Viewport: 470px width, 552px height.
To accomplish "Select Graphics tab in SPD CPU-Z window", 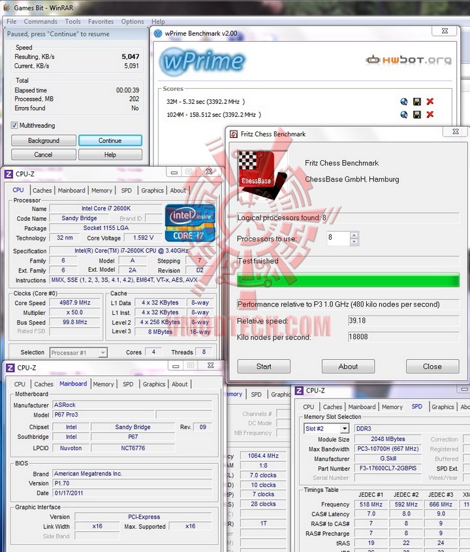I will coord(443,407).
